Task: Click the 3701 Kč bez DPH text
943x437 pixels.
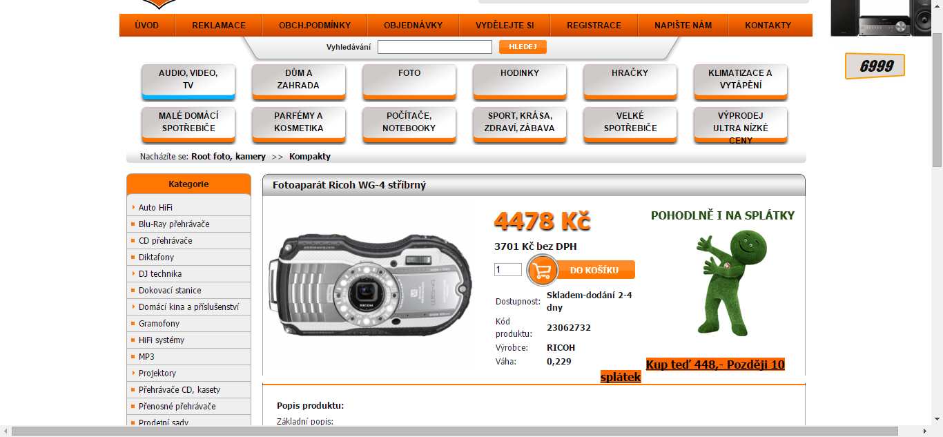Action: coord(536,246)
